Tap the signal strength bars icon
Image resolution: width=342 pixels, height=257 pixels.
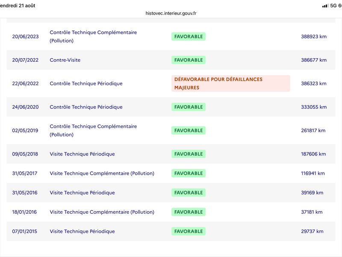click(x=325, y=6)
